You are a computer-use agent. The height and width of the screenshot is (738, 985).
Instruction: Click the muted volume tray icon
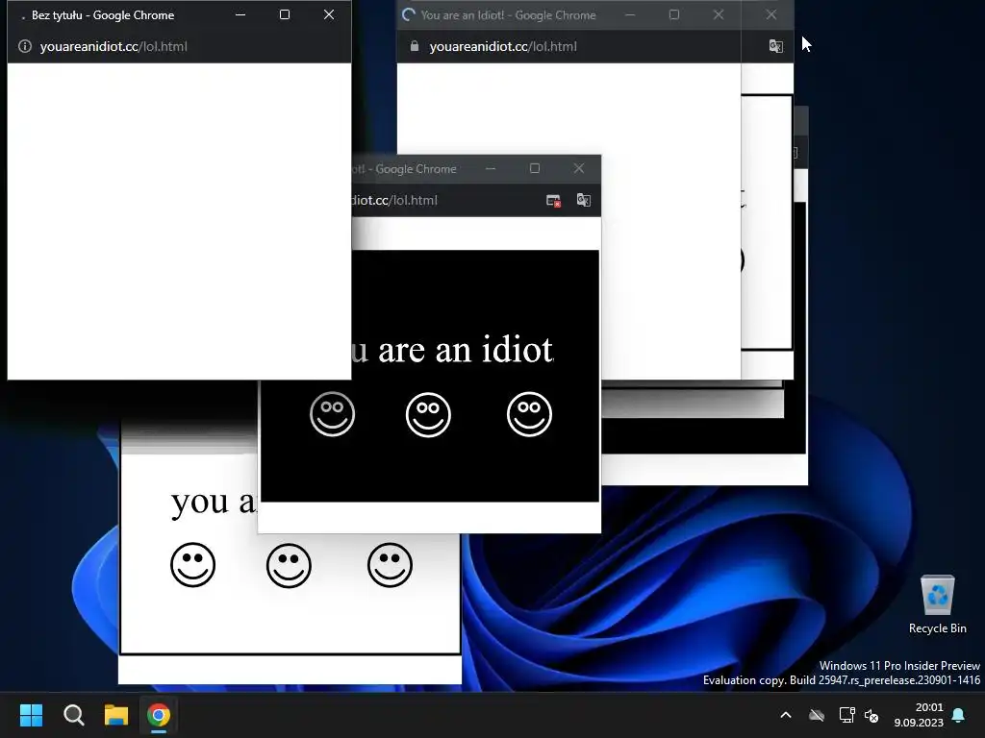click(x=871, y=715)
